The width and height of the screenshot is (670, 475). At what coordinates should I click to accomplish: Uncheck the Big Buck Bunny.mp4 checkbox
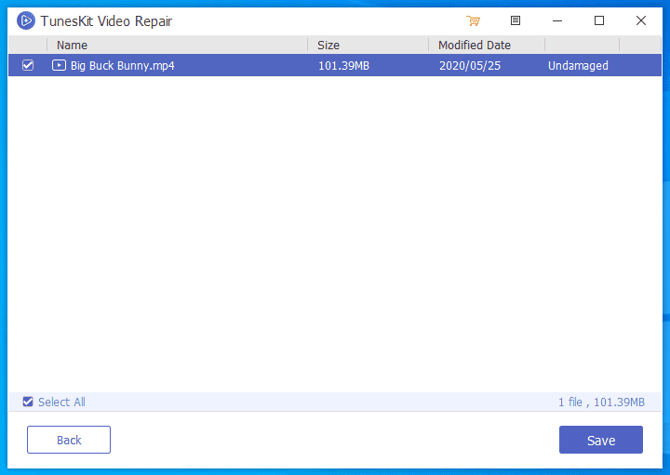[28, 65]
